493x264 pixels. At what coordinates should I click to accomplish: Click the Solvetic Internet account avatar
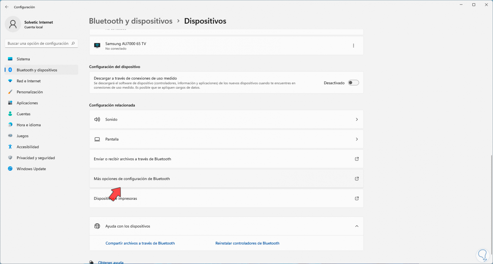pyautogui.click(x=13, y=24)
